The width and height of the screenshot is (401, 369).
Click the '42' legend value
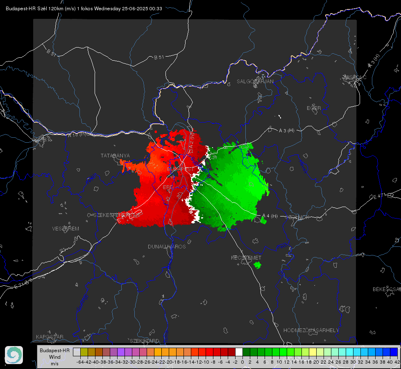(x=397, y=362)
